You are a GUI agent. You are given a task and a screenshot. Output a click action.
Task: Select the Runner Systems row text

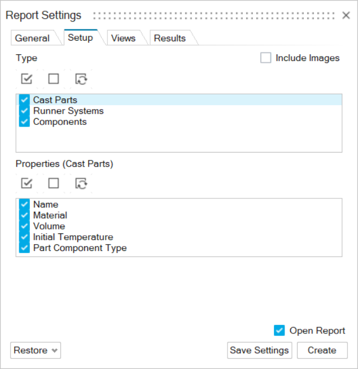tap(68, 111)
